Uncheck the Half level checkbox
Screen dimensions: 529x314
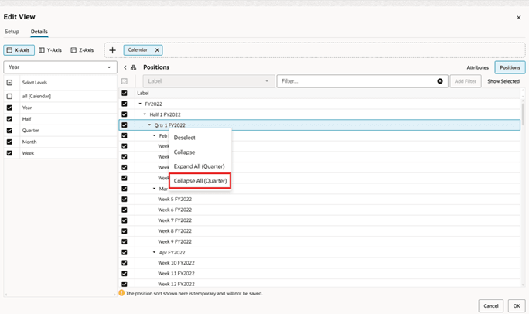[x=9, y=119]
